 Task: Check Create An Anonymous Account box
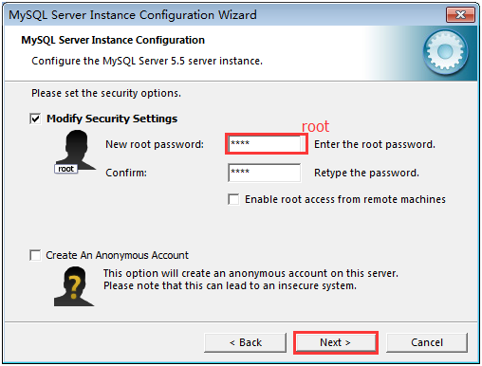pyautogui.click(x=35, y=255)
